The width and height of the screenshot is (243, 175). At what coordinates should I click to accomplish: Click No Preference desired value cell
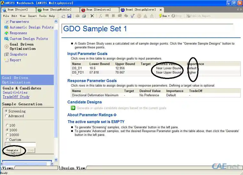tap(149, 95)
